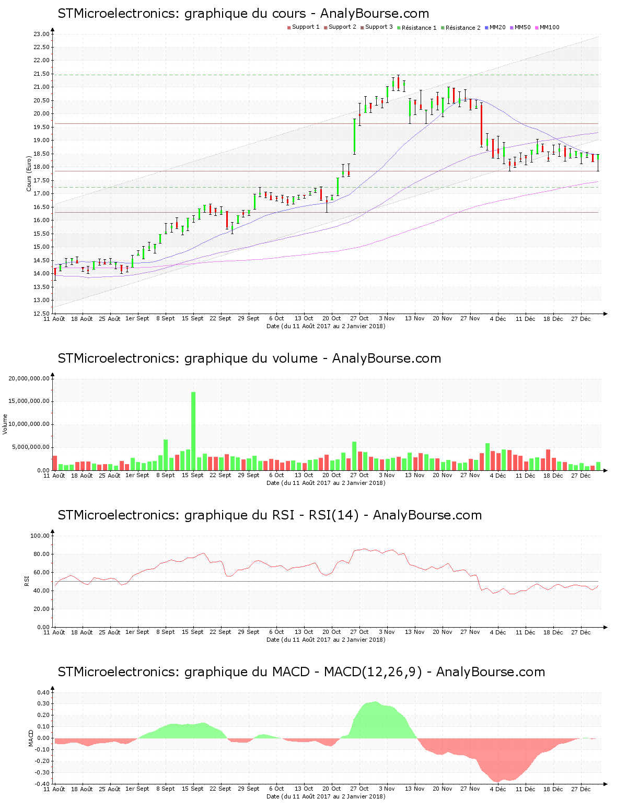Select the MM50 legend label
The height and width of the screenshot is (810, 627).
coord(522,27)
